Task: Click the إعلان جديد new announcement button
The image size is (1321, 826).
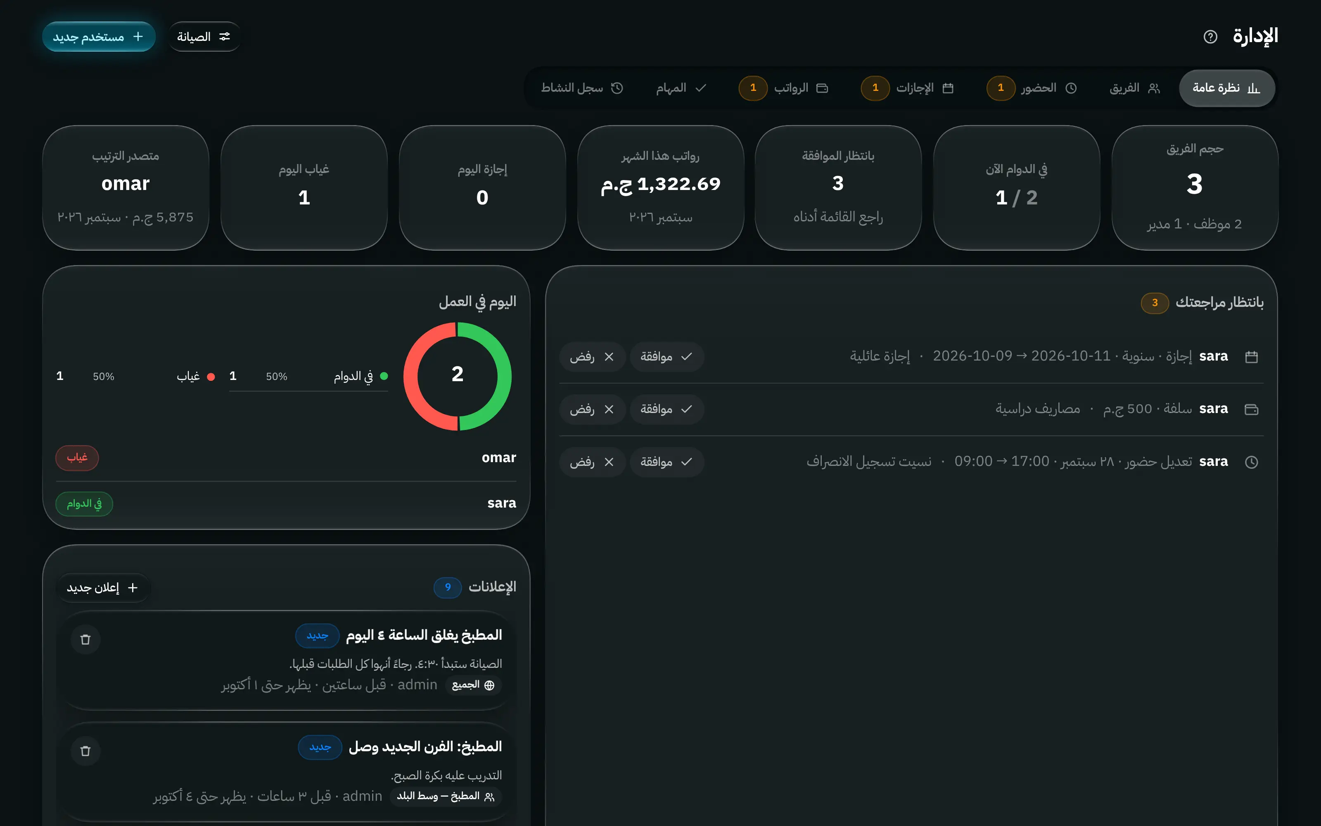Action: tap(103, 588)
